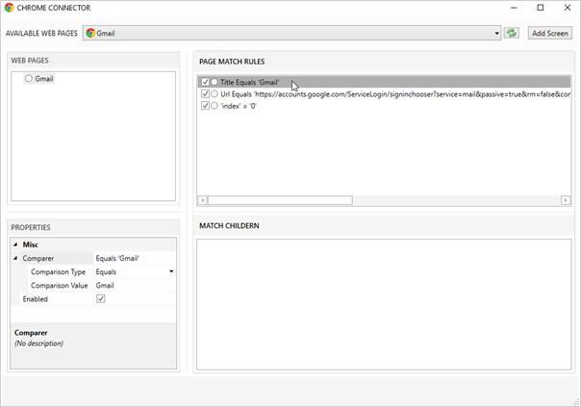Toggle the Enabled property checkbox

click(100, 299)
